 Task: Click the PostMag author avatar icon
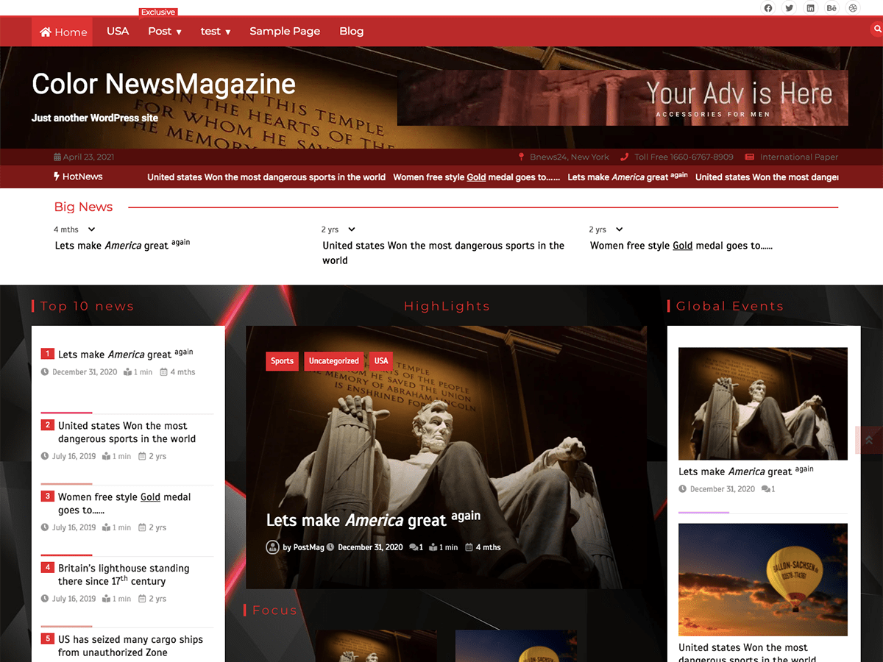click(x=273, y=547)
